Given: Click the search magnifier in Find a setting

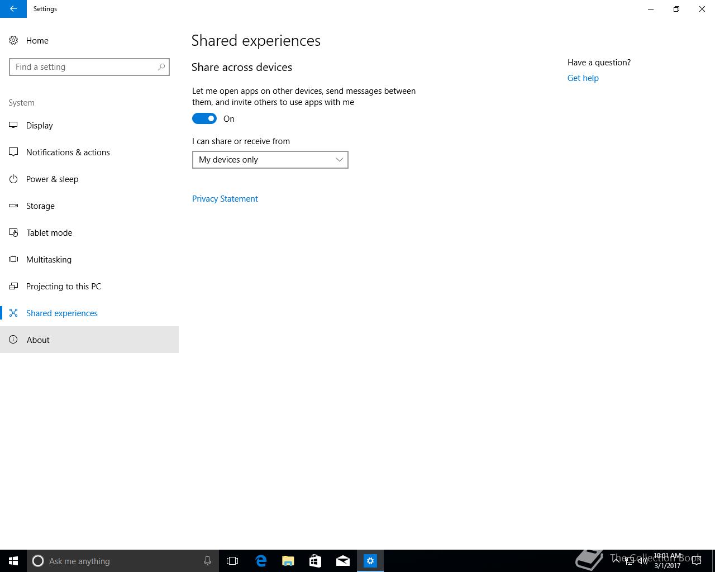Looking at the screenshot, I should tap(161, 67).
